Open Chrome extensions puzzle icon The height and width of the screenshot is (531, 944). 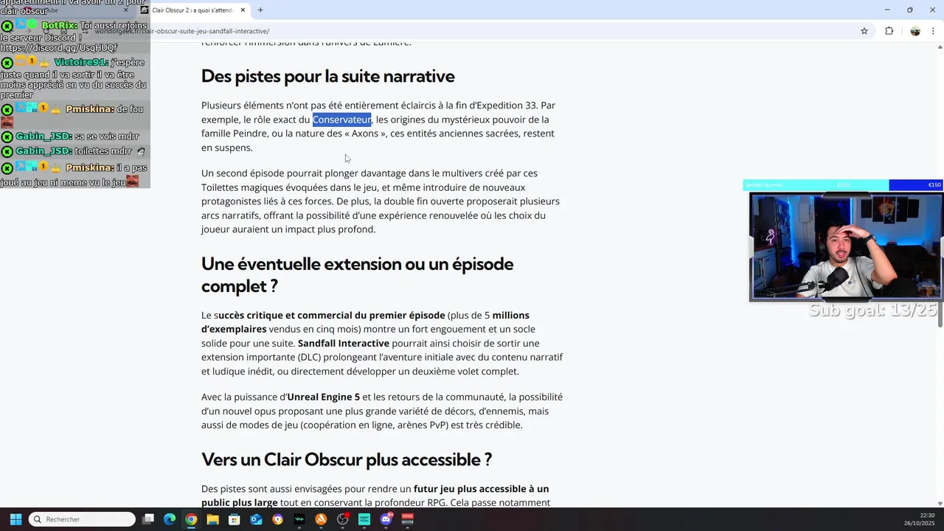(x=889, y=31)
